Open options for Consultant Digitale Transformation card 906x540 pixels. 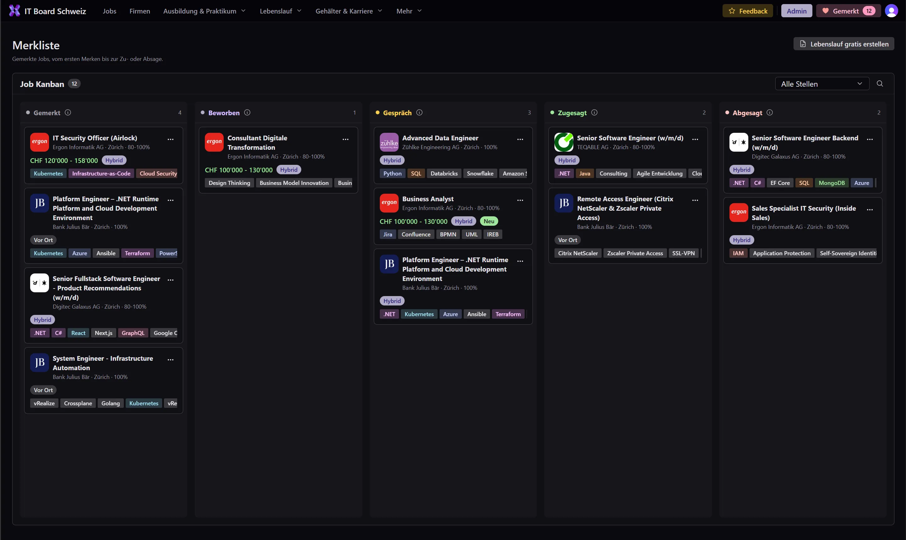pos(346,139)
